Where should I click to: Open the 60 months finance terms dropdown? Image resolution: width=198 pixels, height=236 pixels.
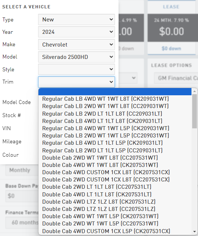coord(22,223)
